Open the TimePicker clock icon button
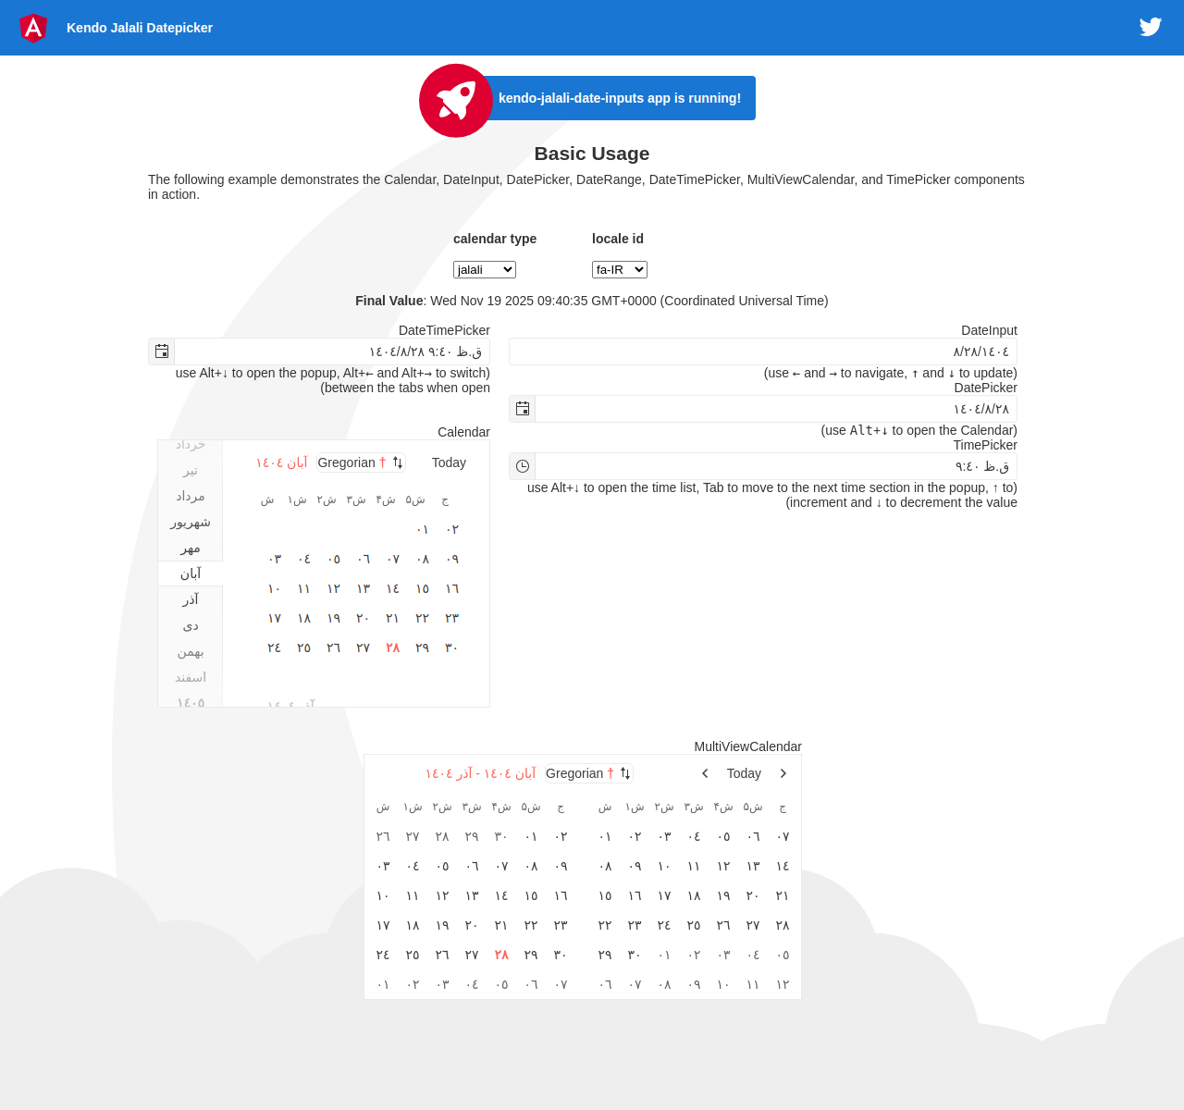Image resolution: width=1184 pixels, height=1110 pixels. click(x=523, y=466)
